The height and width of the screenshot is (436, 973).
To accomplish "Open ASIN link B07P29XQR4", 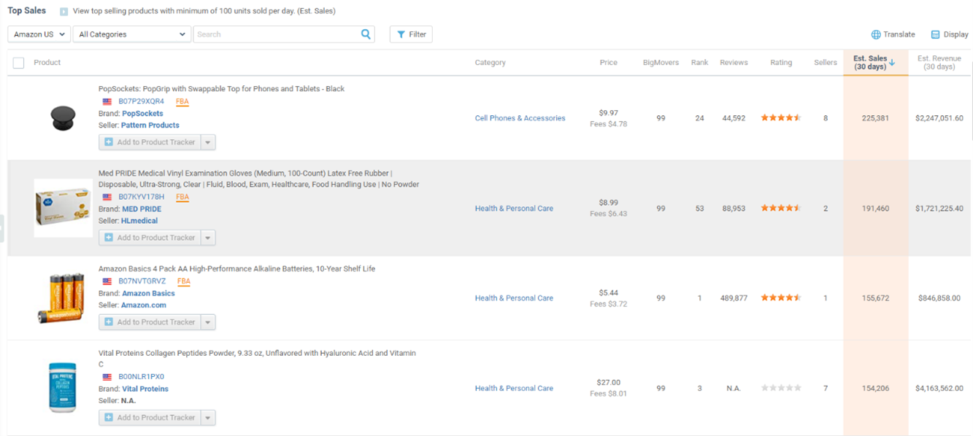I will click(142, 102).
